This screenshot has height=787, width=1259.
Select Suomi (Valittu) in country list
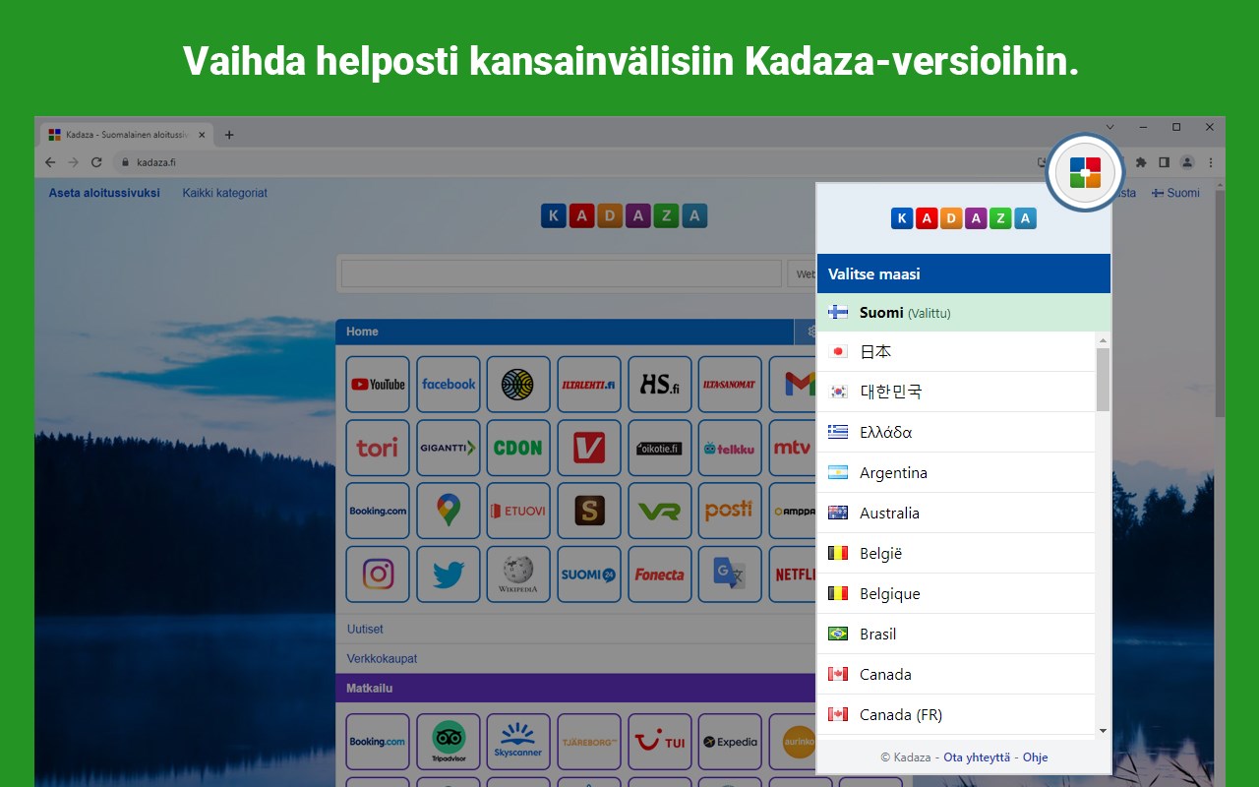(964, 313)
